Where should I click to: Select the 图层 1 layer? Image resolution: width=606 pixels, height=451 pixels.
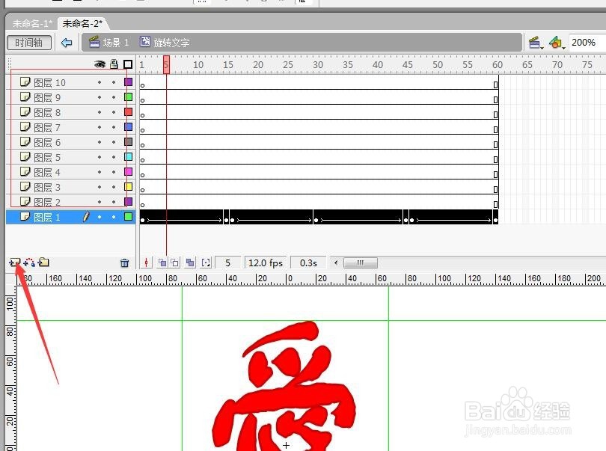point(45,217)
